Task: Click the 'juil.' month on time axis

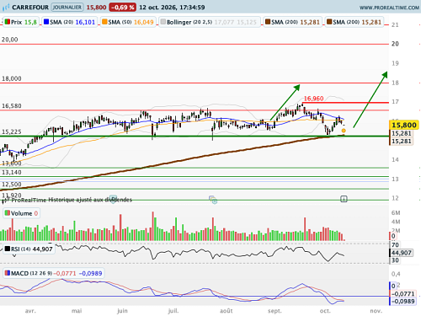Action: pyautogui.click(x=173, y=311)
